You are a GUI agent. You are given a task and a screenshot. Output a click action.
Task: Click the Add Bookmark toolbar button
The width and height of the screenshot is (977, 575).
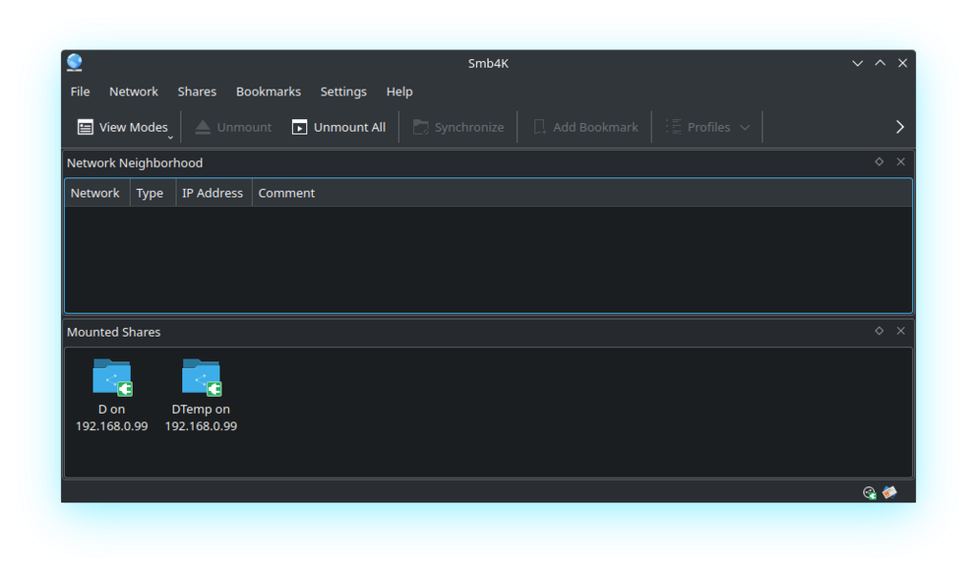(x=586, y=127)
